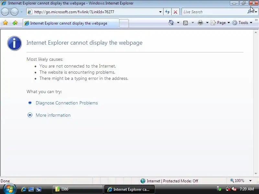Viewport: 259px width, 194px height.
Task: Click the red Stop loading button
Action: tap(175, 12)
